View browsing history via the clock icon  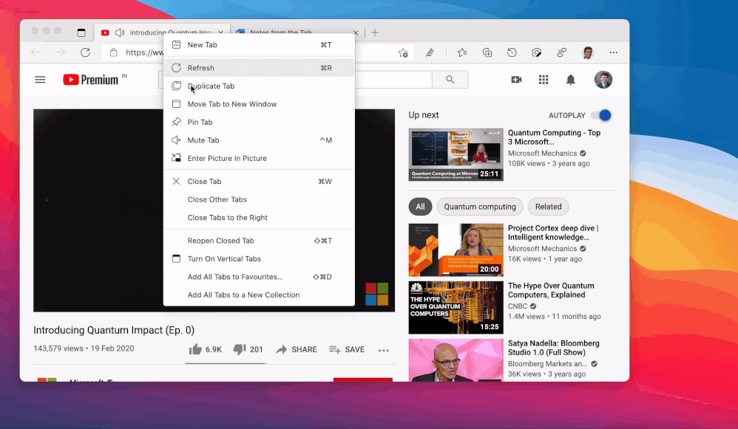(x=512, y=52)
